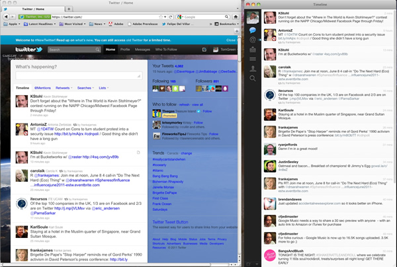
Task: Click FireworksTipsJ Fw avatar in Who to follow
Action: click(x=156, y=136)
